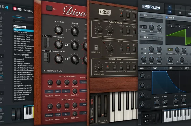Click Diva's oscillator 3 Range knob
191x126 pixels.
(x=75, y=60)
